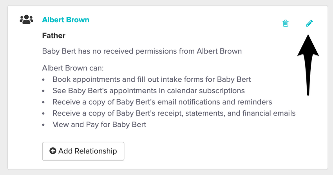This screenshot has width=333, height=175.
Task: Click the book appointments permission line
Action: point(152,79)
